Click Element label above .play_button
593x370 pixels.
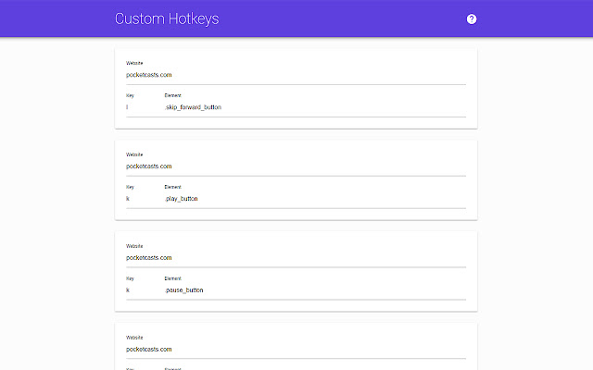point(172,187)
